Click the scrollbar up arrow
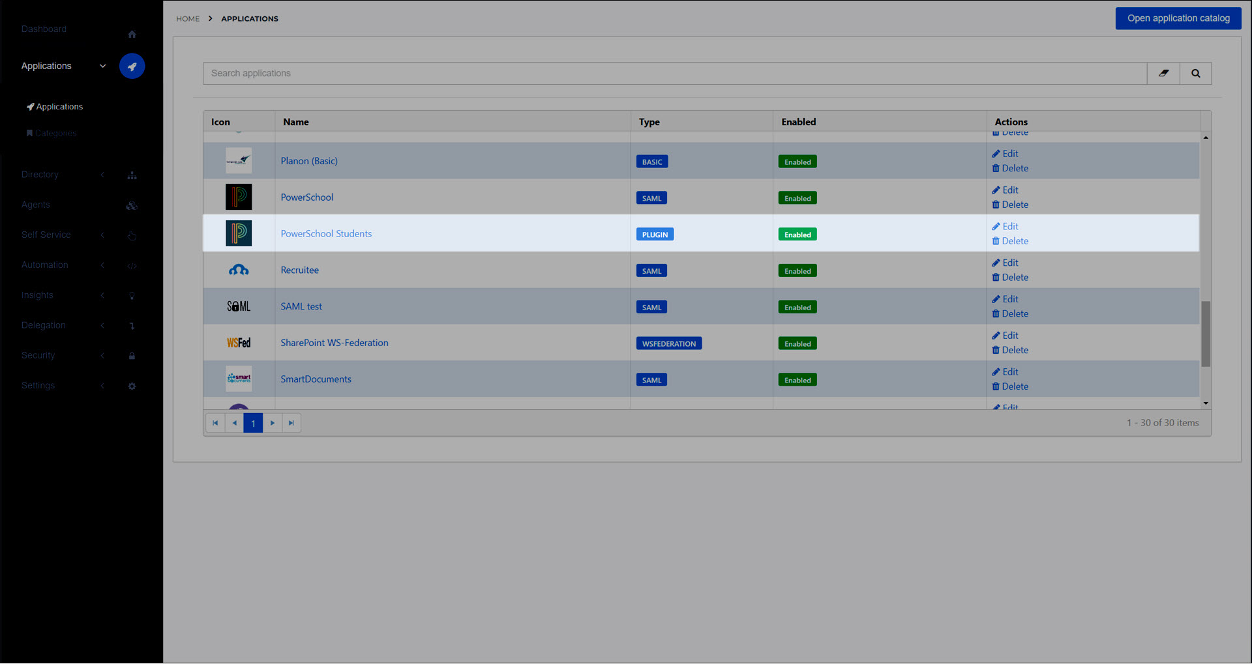This screenshot has width=1252, height=664. pos(1206,137)
